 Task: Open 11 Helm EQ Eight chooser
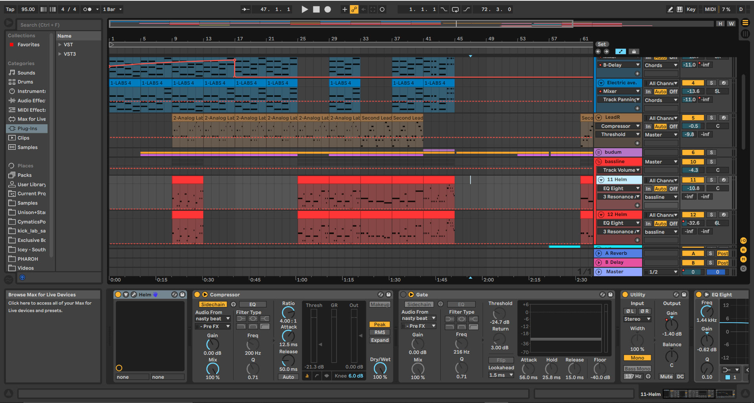tap(619, 189)
